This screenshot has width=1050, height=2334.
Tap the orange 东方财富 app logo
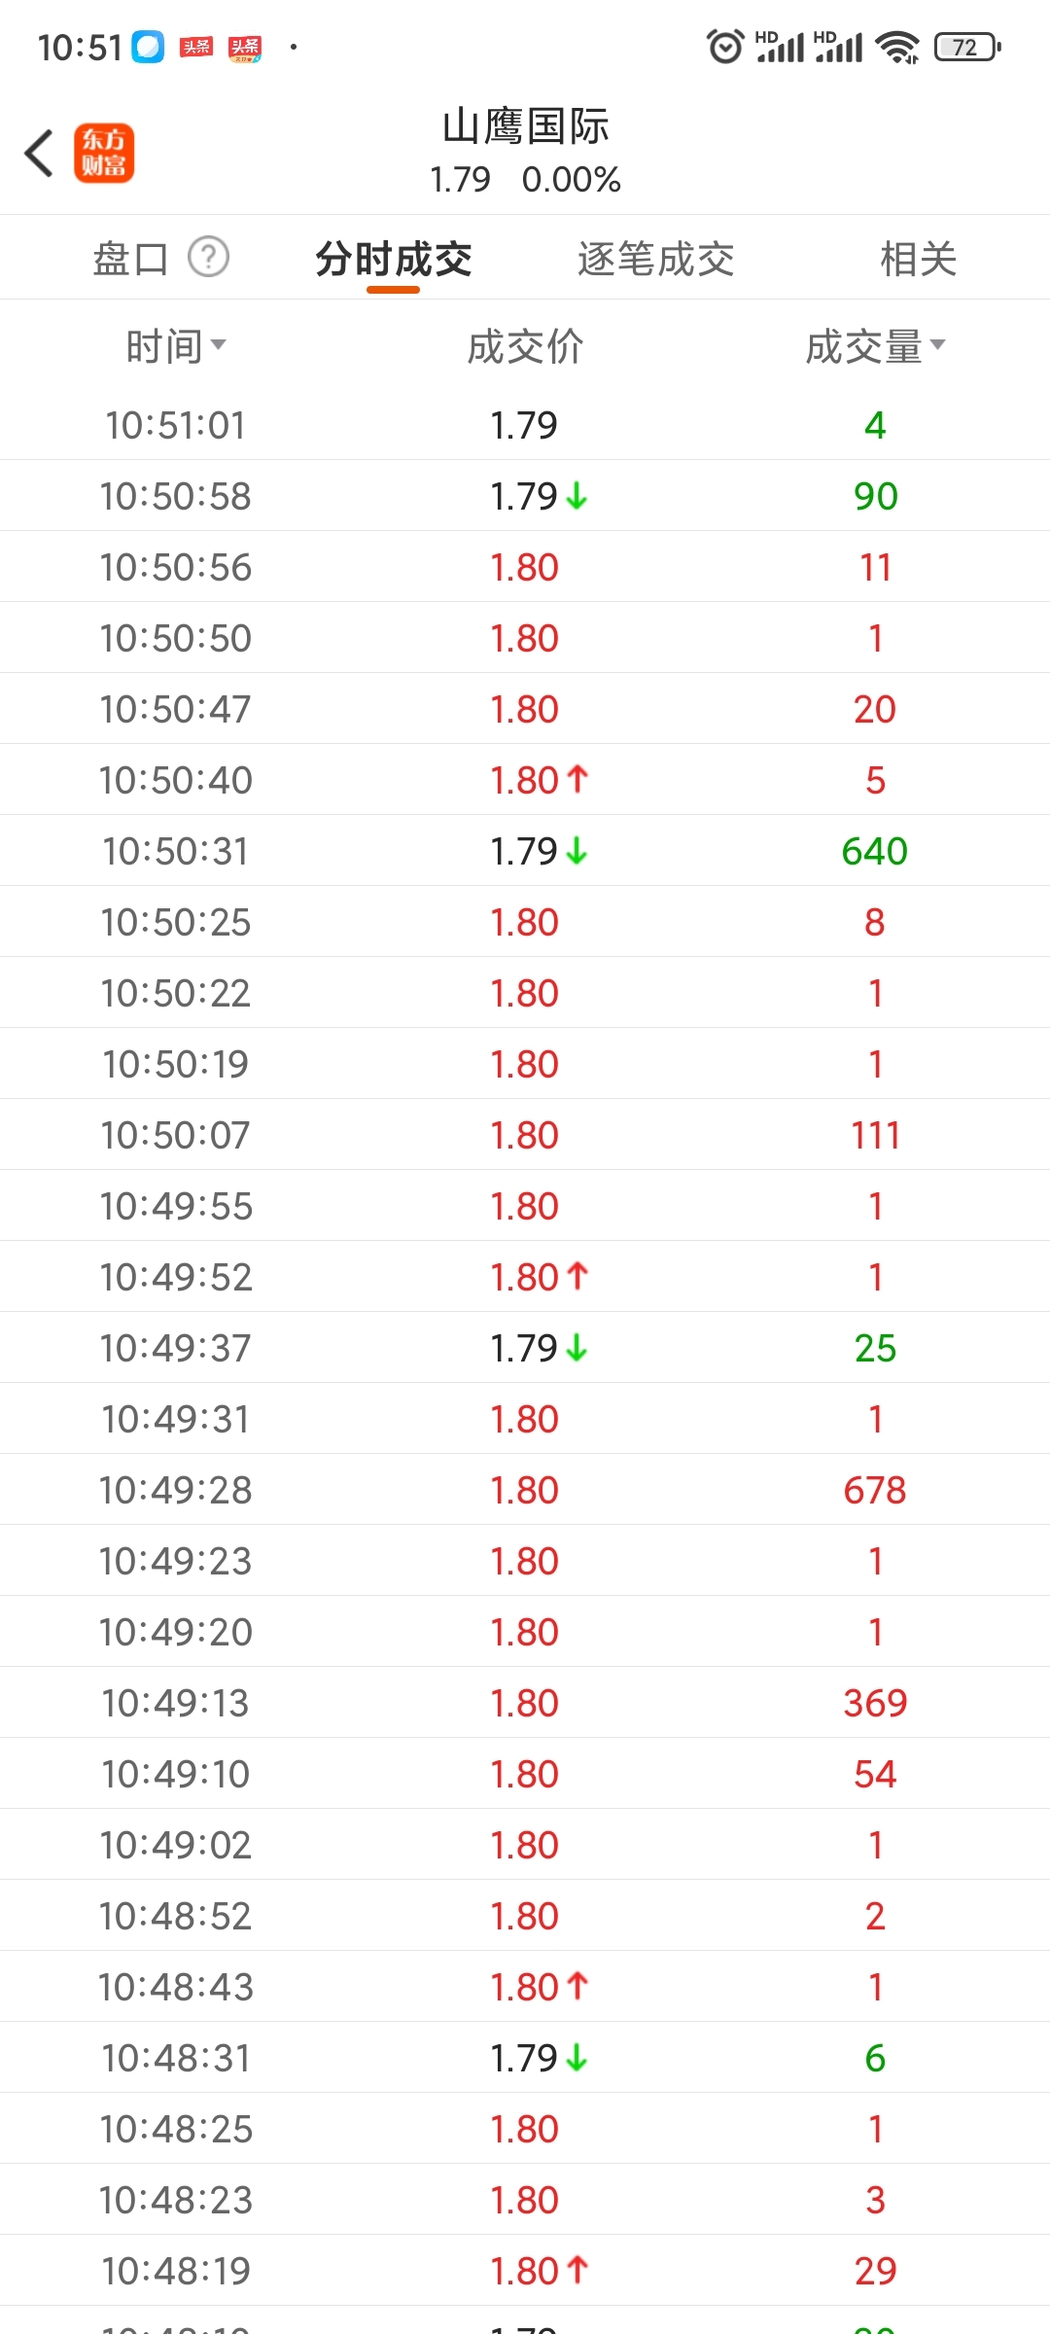pyautogui.click(x=104, y=154)
